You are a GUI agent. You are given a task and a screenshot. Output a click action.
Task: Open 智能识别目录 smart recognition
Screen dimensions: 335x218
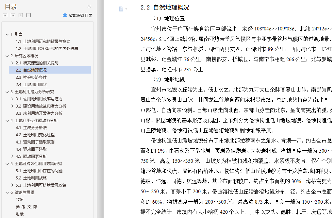point(78,15)
